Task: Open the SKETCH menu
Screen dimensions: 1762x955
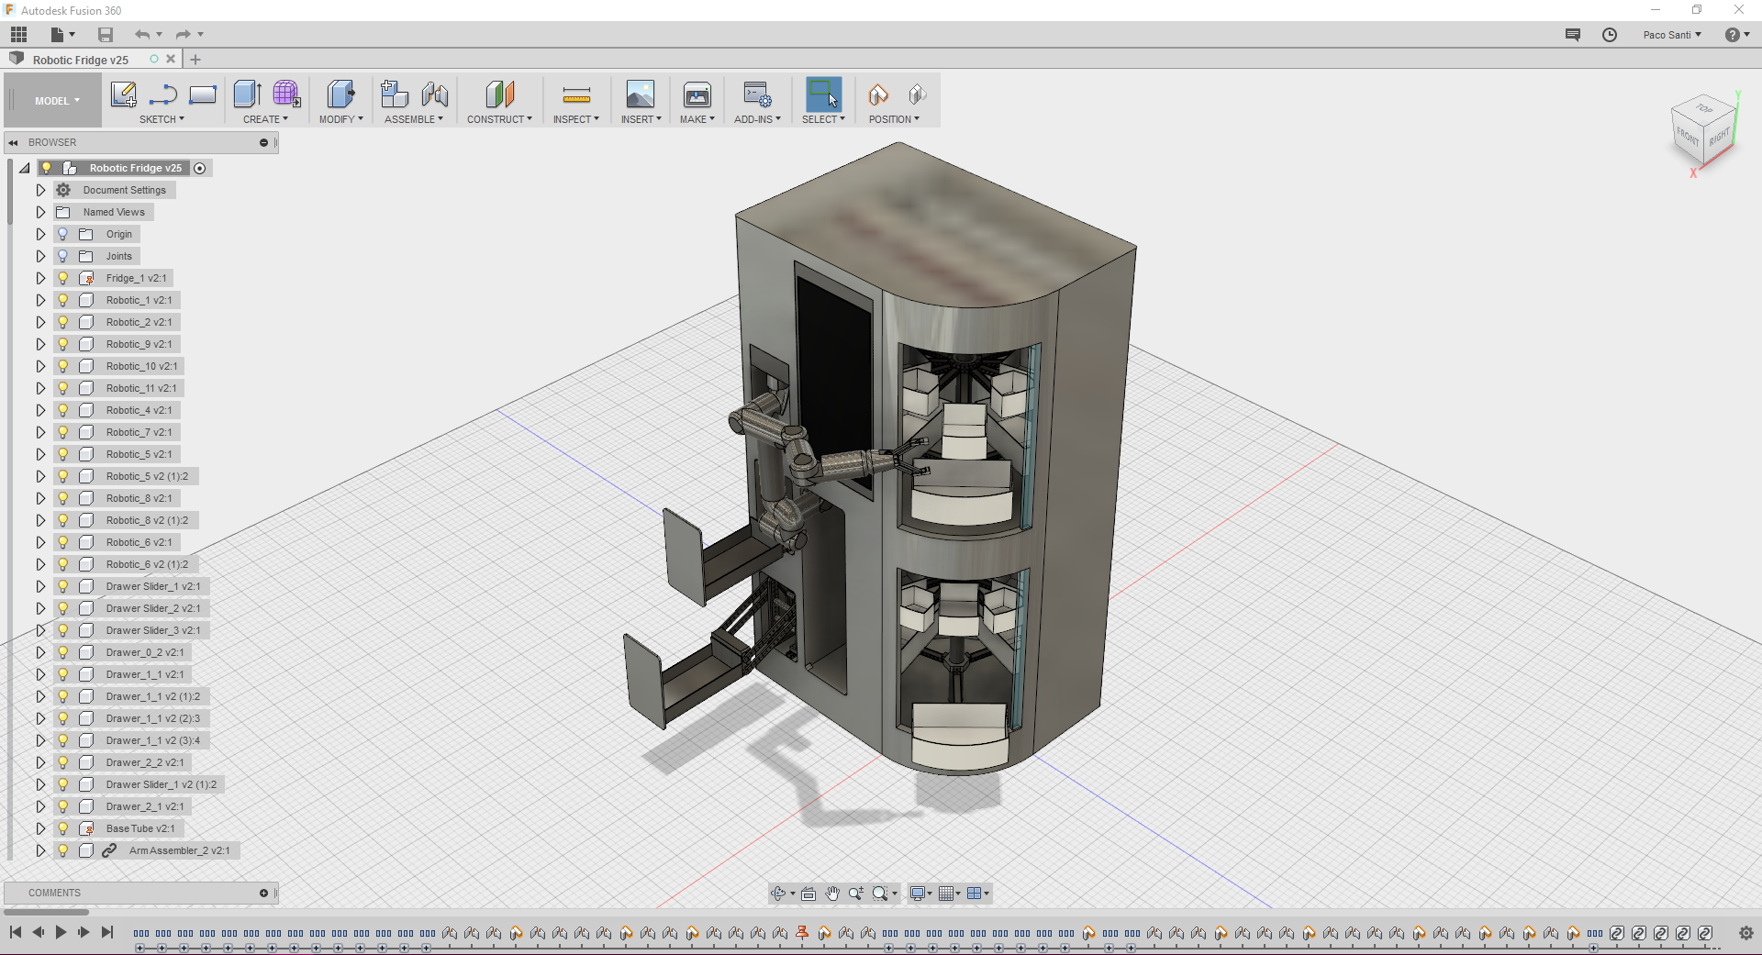Action: (162, 119)
